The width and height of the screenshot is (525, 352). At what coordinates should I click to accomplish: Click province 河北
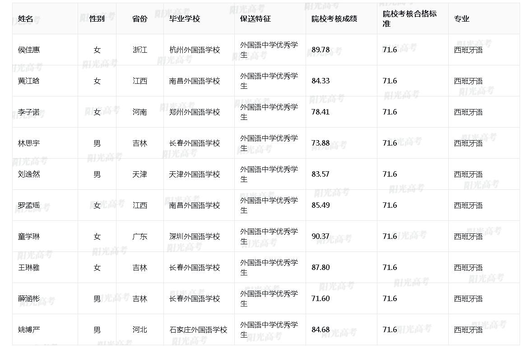pyautogui.click(x=139, y=329)
